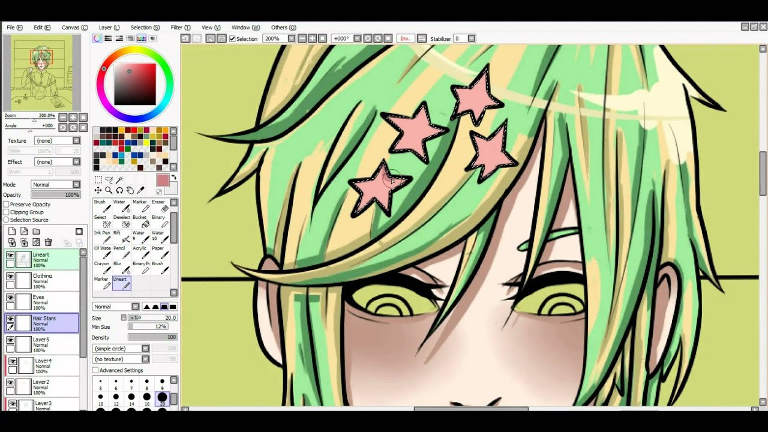Select brush size preset 20
The image size is (768, 432).
pos(162,400)
